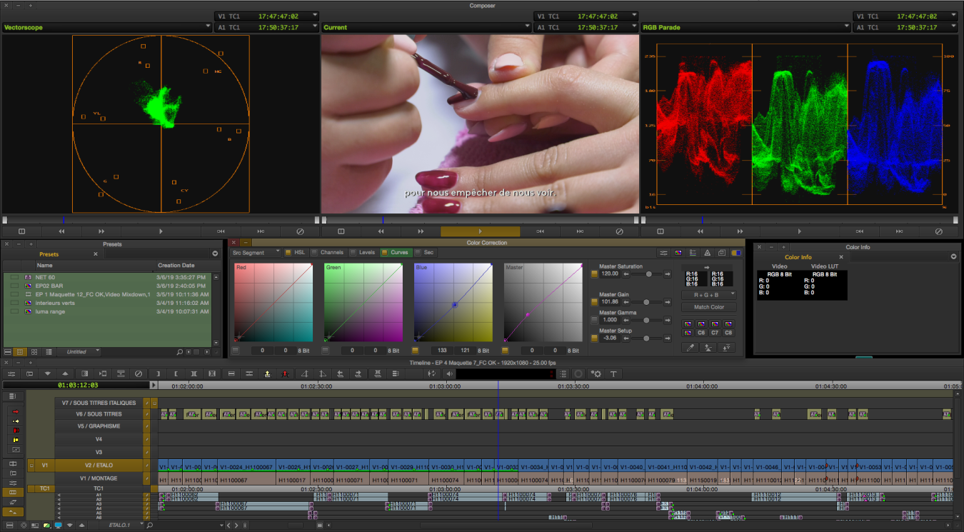Click the Match Color button

click(x=708, y=307)
